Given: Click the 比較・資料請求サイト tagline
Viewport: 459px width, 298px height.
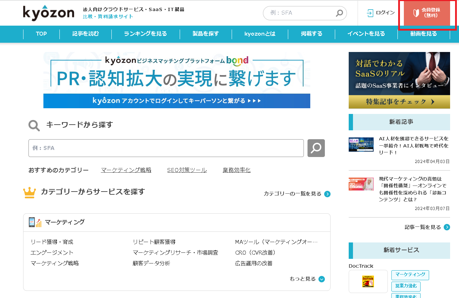Looking at the screenshot, I should tap(108, 16).
